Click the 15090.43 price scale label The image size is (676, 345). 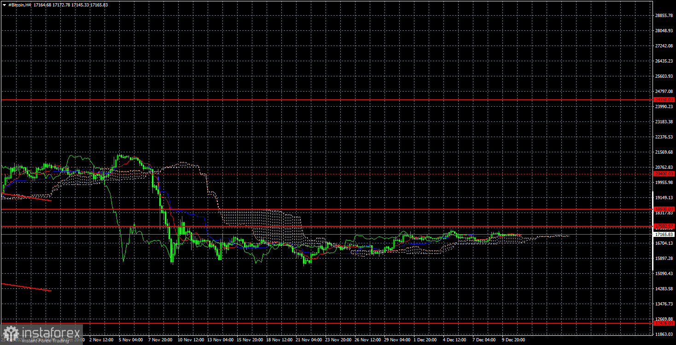click(x=664, y=273)
